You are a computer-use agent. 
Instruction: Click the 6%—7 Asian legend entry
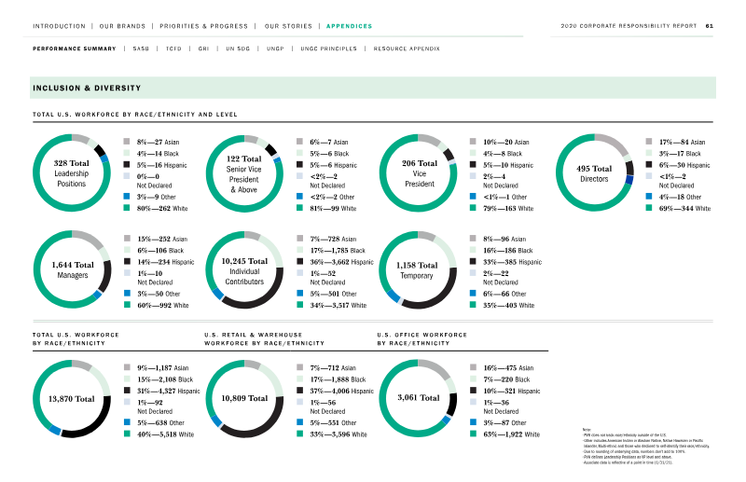pos(329,142)
